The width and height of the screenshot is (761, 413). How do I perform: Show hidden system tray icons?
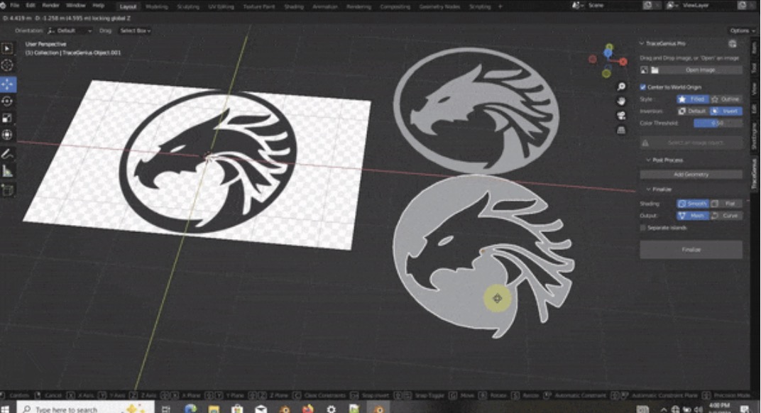click(663, 409)
